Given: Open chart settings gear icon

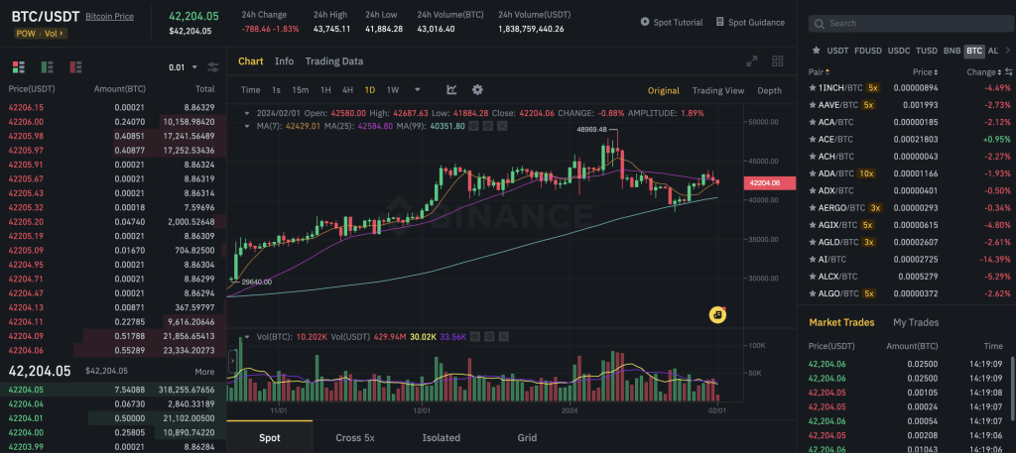Looking at the screenshot, I should (477, 90).
